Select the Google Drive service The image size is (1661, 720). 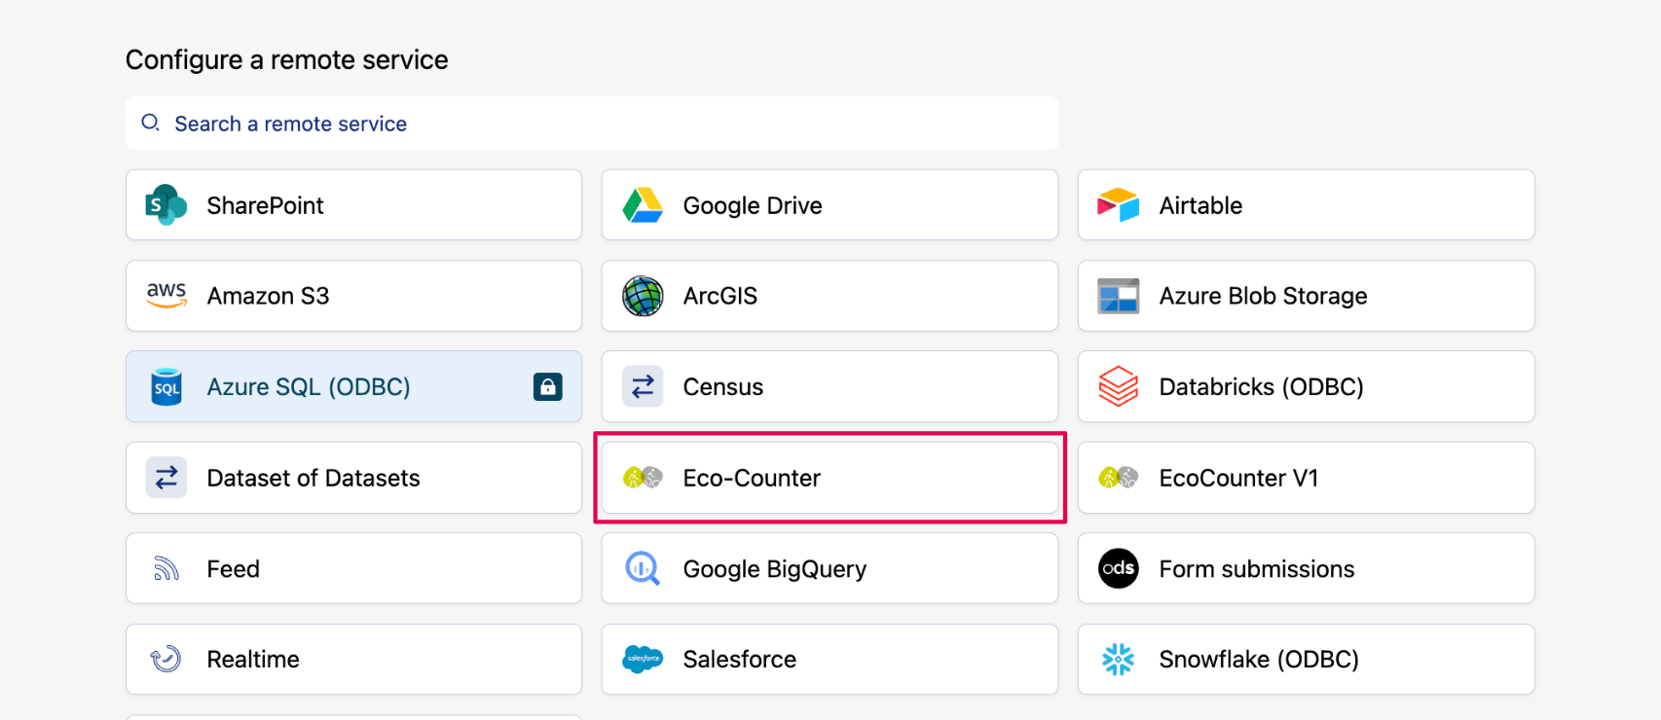tap(830, 205)
